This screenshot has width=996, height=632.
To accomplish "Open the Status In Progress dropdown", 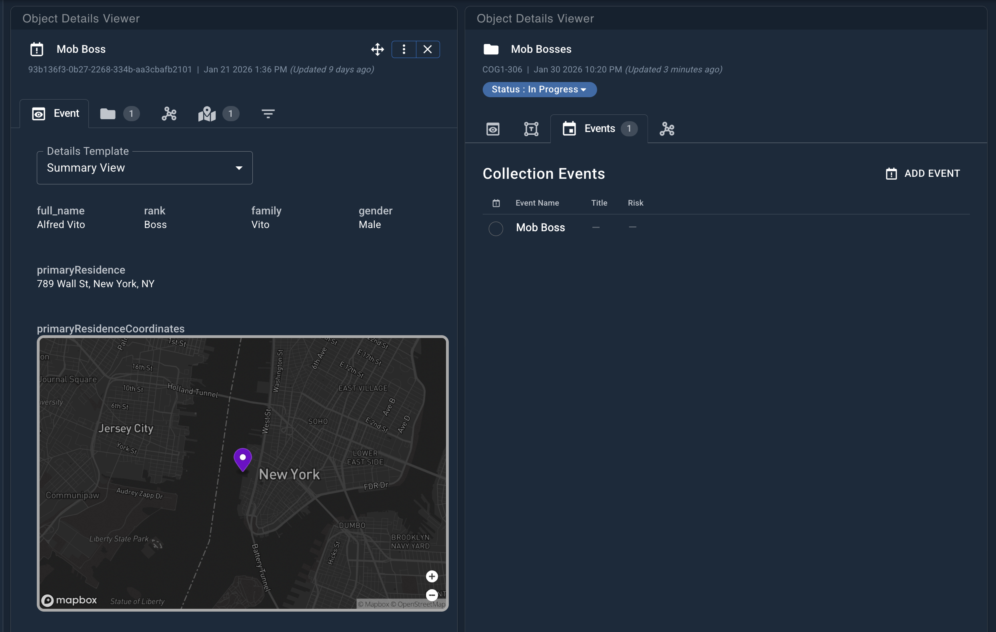I will (539, 89).
